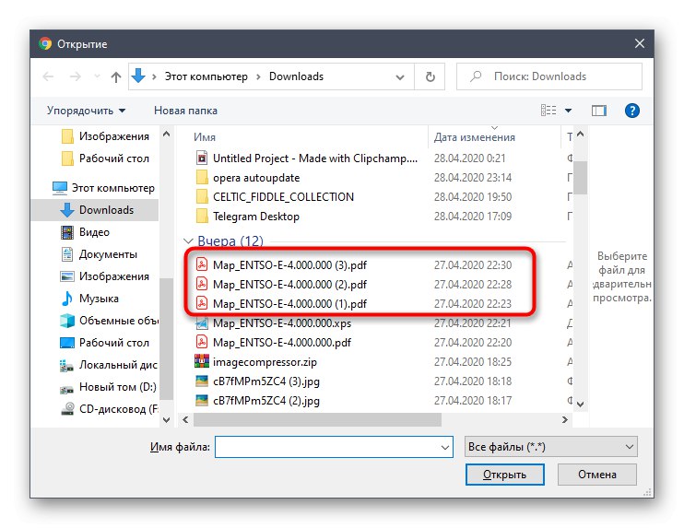
Task: Open Help via blue question mark
Action: point(632,111)
